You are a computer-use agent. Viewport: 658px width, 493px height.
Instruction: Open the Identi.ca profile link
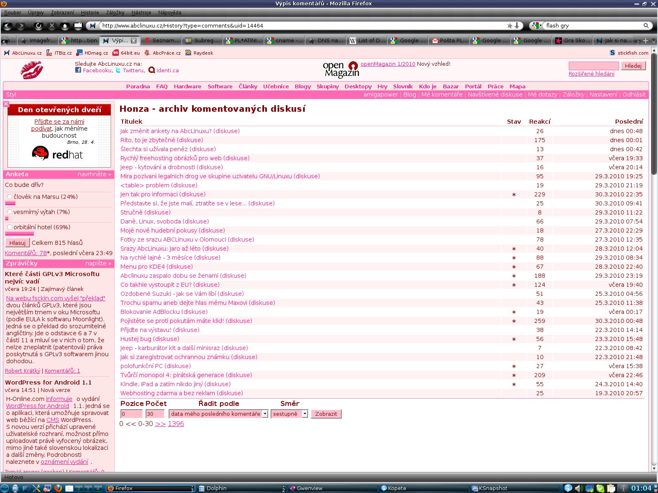tap(167, 70)
